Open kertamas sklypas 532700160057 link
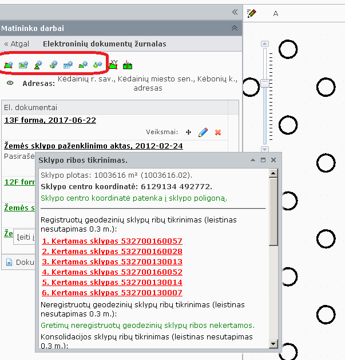This screenshot has height=360, width=345. [112, 241]
